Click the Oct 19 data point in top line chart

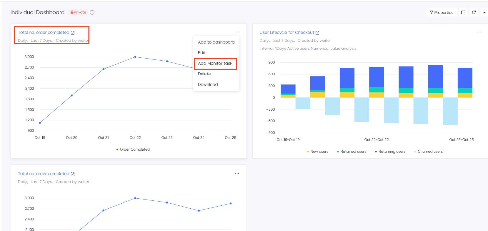40,123
